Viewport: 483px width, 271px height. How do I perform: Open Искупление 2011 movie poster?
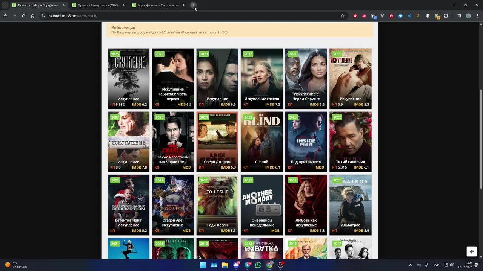pos(351,79)
